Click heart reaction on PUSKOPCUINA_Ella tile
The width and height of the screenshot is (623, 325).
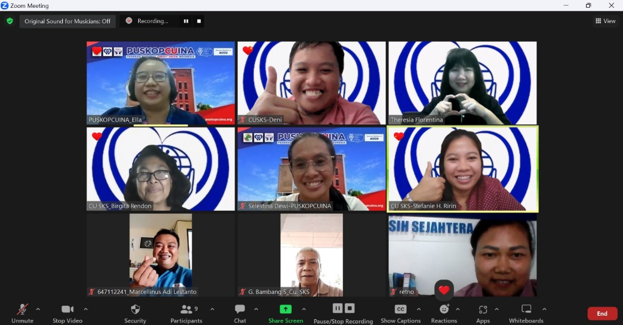click(x=97, y=51)
